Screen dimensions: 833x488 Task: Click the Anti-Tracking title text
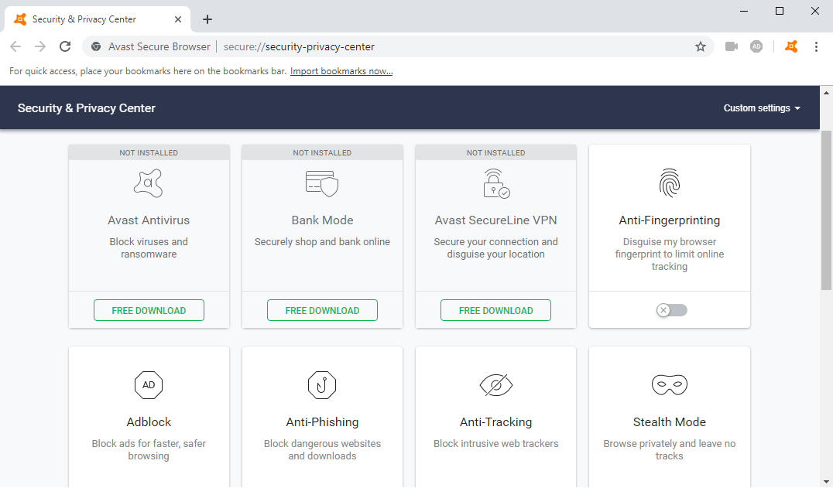pyautogui.click(x=495, y=422)
